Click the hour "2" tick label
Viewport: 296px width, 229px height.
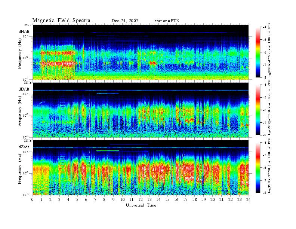tap(50, 199)
